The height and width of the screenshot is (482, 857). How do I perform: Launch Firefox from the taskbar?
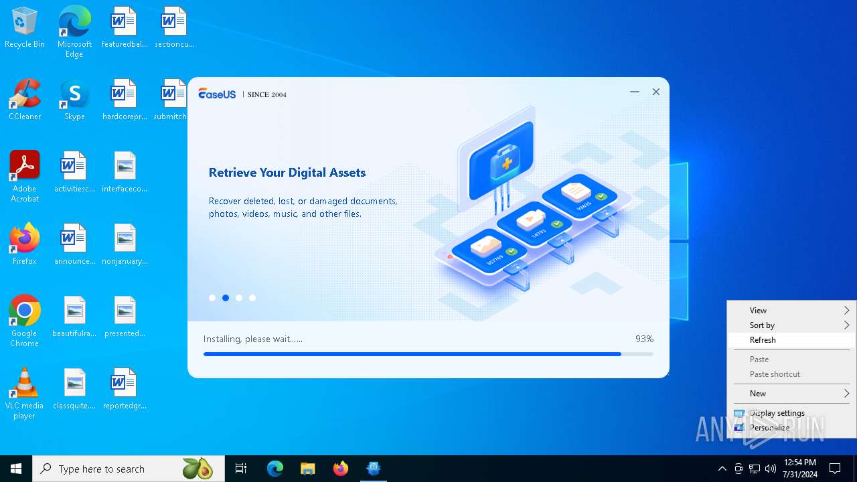click(x=341, y=469)
